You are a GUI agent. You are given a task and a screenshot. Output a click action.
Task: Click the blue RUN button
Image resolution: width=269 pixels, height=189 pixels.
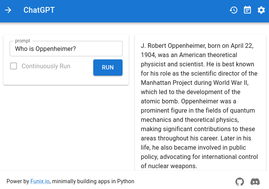tap(108, 67)
